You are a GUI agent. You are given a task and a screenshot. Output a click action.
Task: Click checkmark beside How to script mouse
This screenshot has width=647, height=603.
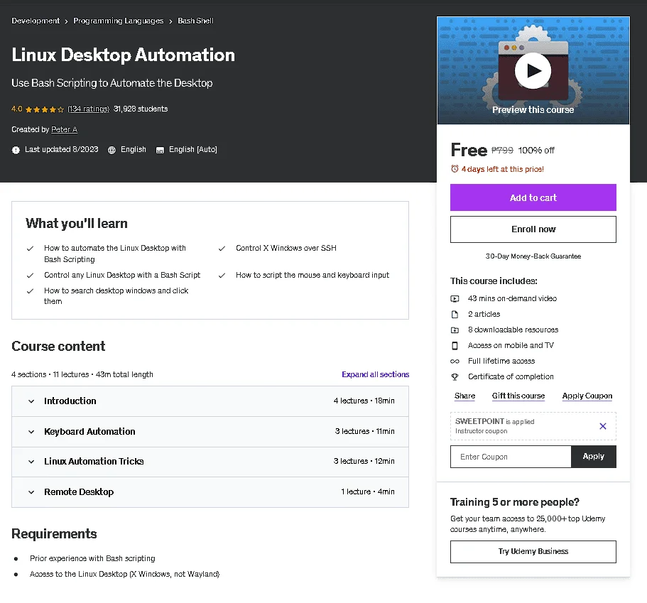click(222, 276)
